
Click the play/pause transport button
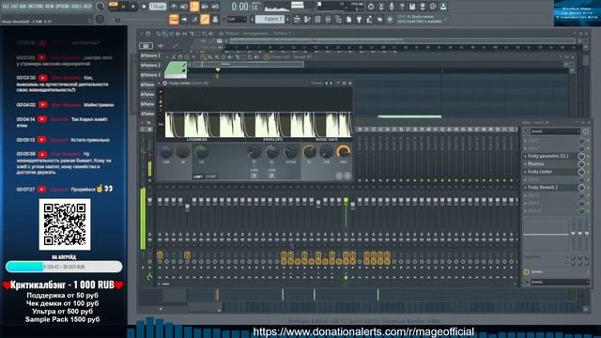[x=123, y=7]
